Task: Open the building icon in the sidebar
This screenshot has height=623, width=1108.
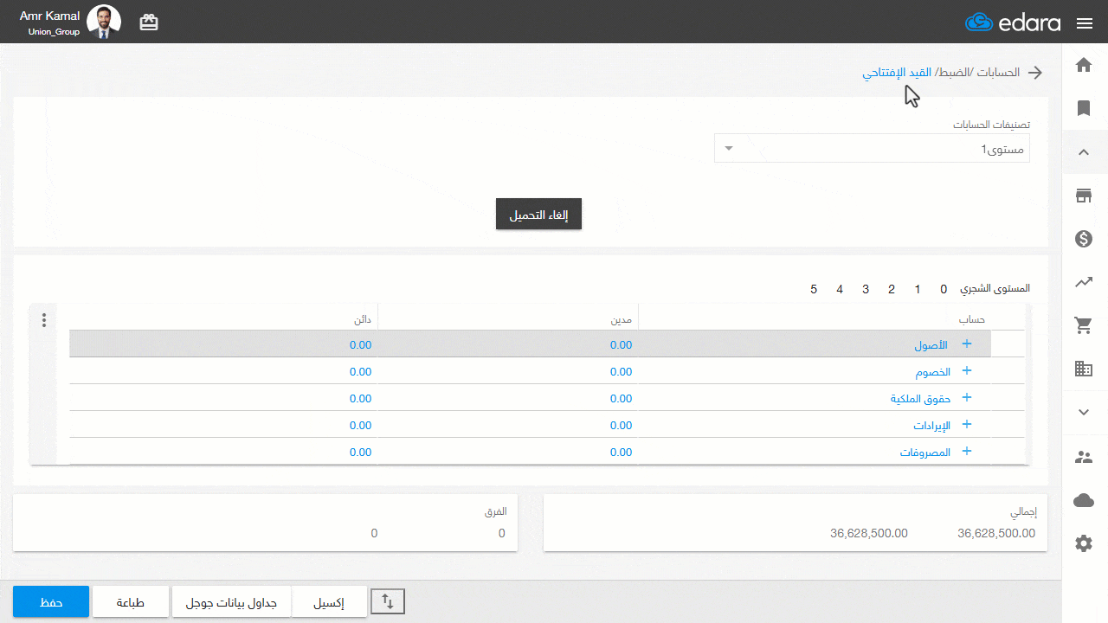Action: 1084,369
